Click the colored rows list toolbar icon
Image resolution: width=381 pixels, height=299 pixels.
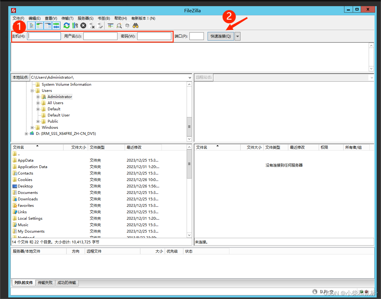coord(110,26)
